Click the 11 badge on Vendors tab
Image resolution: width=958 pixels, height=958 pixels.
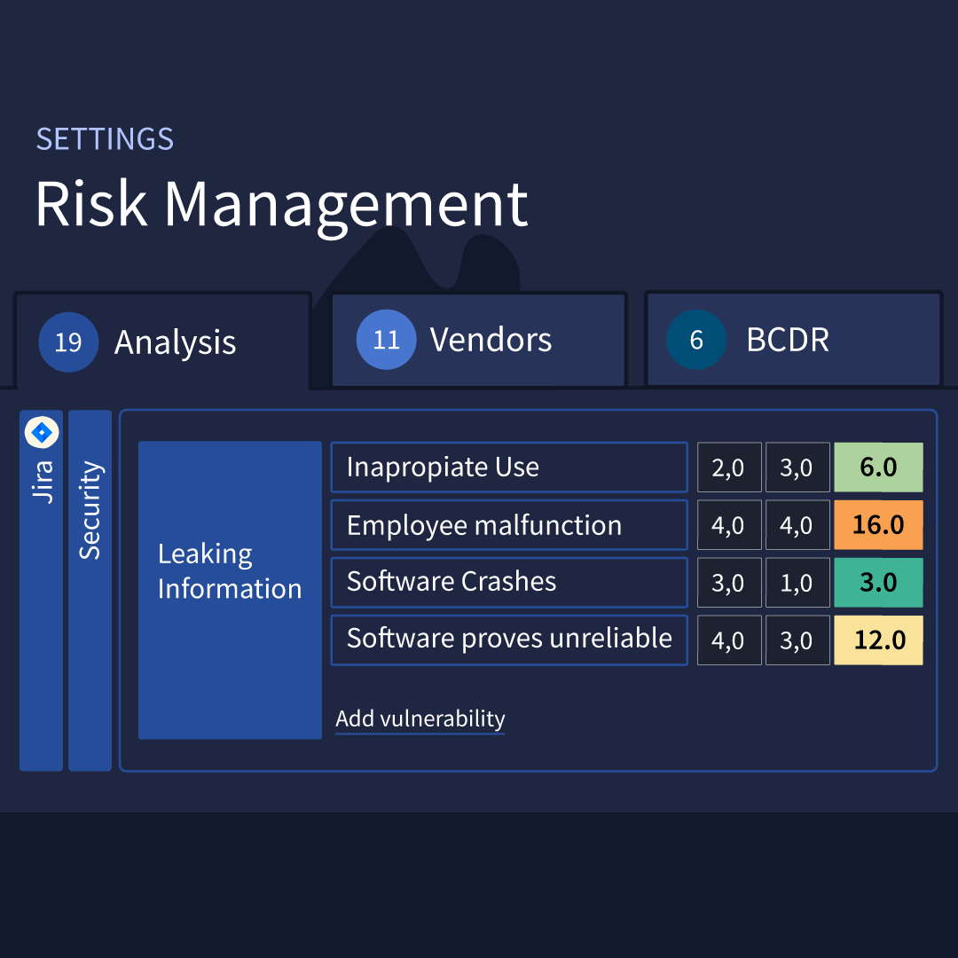coord(386,340)
